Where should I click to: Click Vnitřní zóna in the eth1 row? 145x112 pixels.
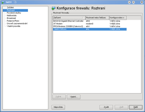(x=115, y=26)
